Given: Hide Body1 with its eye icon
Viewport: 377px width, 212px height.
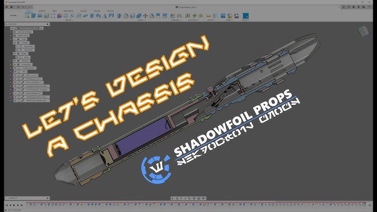Looking at the screenshot, I should click(18, 57).
